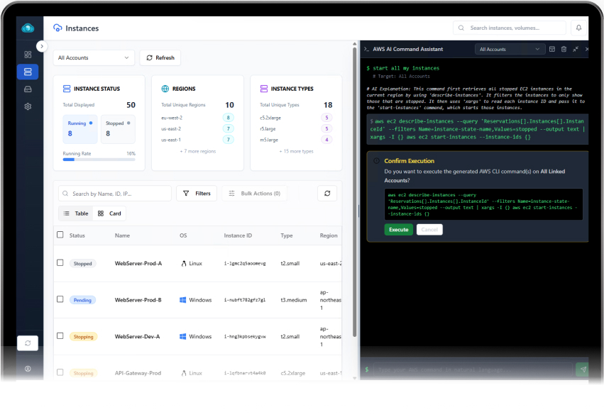Viewport: 604px width, 417px height.
Task: Click the Pending badge of WebServer-Prod-B
Action: 82,300
